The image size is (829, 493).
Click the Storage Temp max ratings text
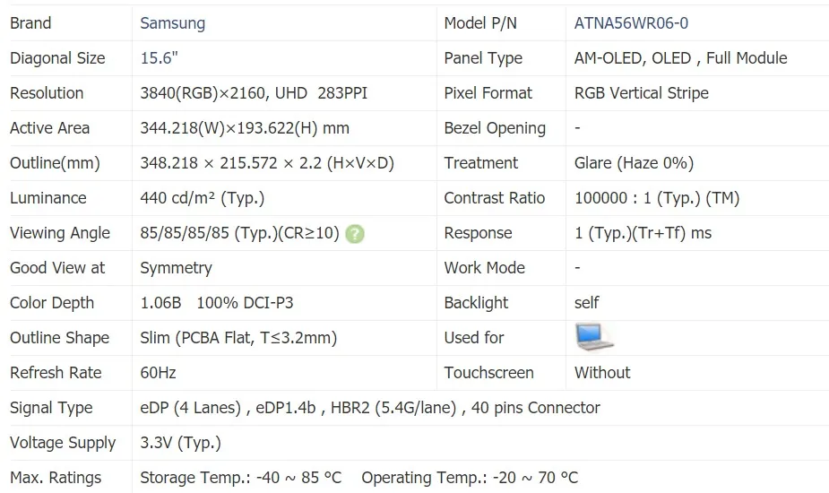point(241,478)
